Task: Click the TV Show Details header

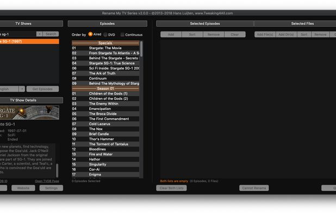Action: point(32,100)
